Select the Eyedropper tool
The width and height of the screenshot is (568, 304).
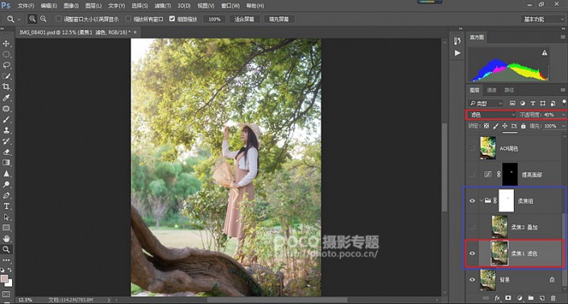point(6,98)
